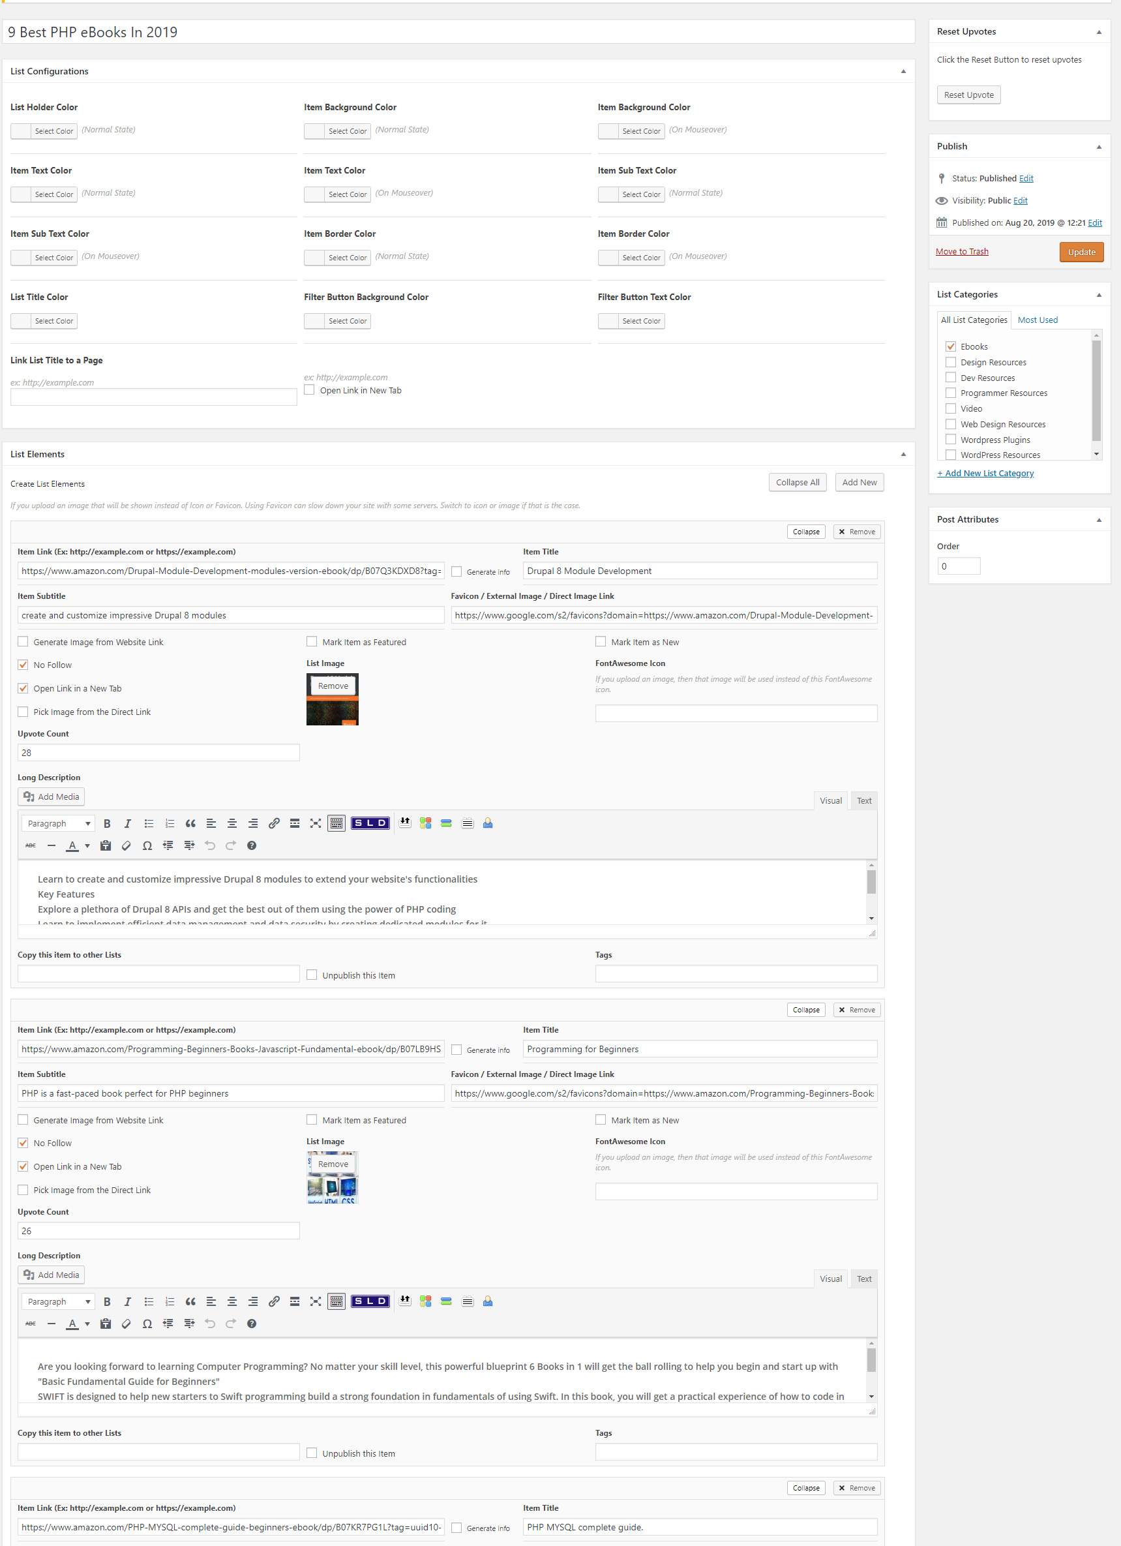The width and height of the screenshot is (1121, 1546).
Task: Open special character icon in Drupal 8 editor
Action: 147,846
